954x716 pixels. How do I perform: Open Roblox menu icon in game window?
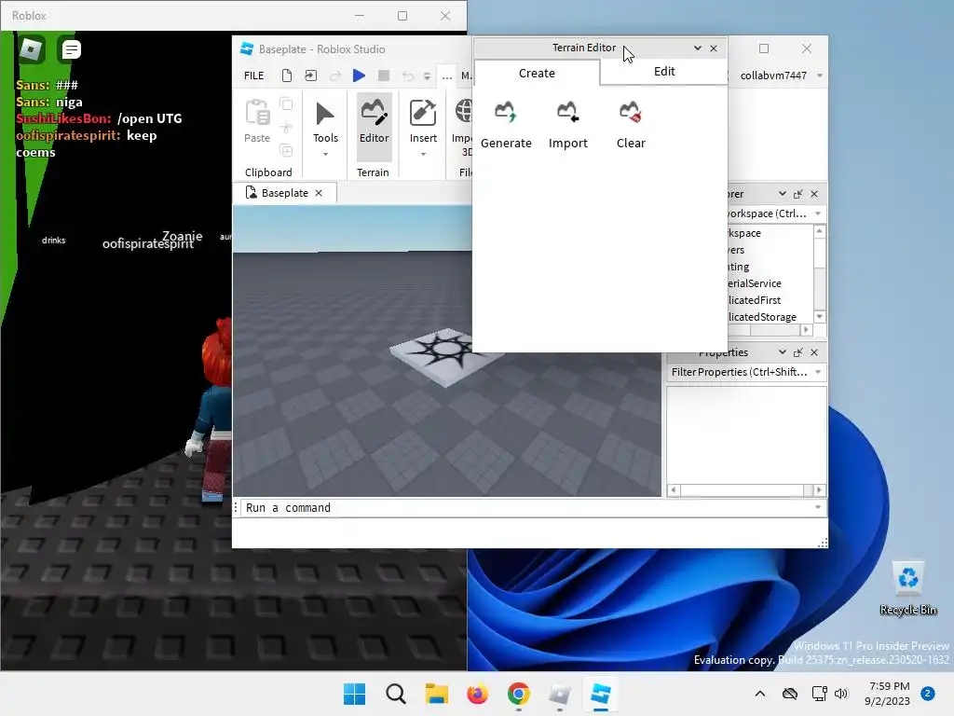tap(32, 49)
